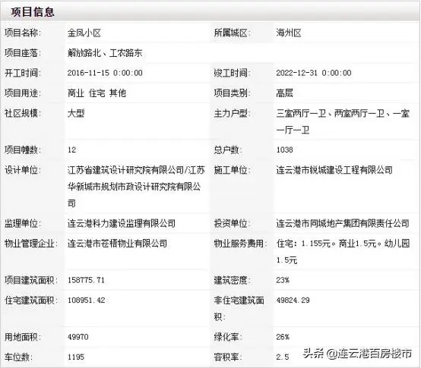Image resolution: width=421 pixels, height=368 pixels.
Task: Select the 项目建筑面积 label
Action: [x=31, y=280]
